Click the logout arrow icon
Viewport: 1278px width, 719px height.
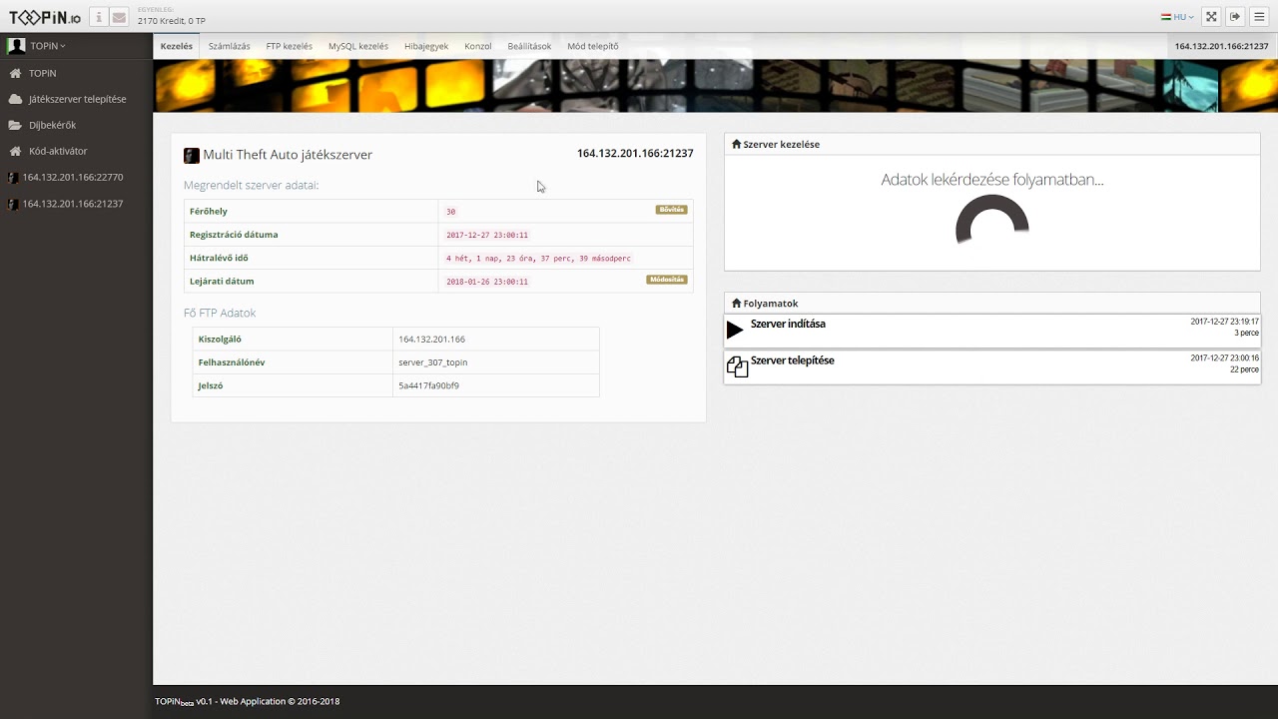pyautogui.click(x=1235, y=17)
